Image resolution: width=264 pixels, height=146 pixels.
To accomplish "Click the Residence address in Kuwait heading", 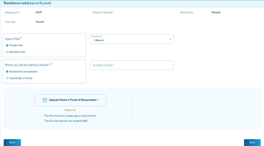I will click(27, 3).
